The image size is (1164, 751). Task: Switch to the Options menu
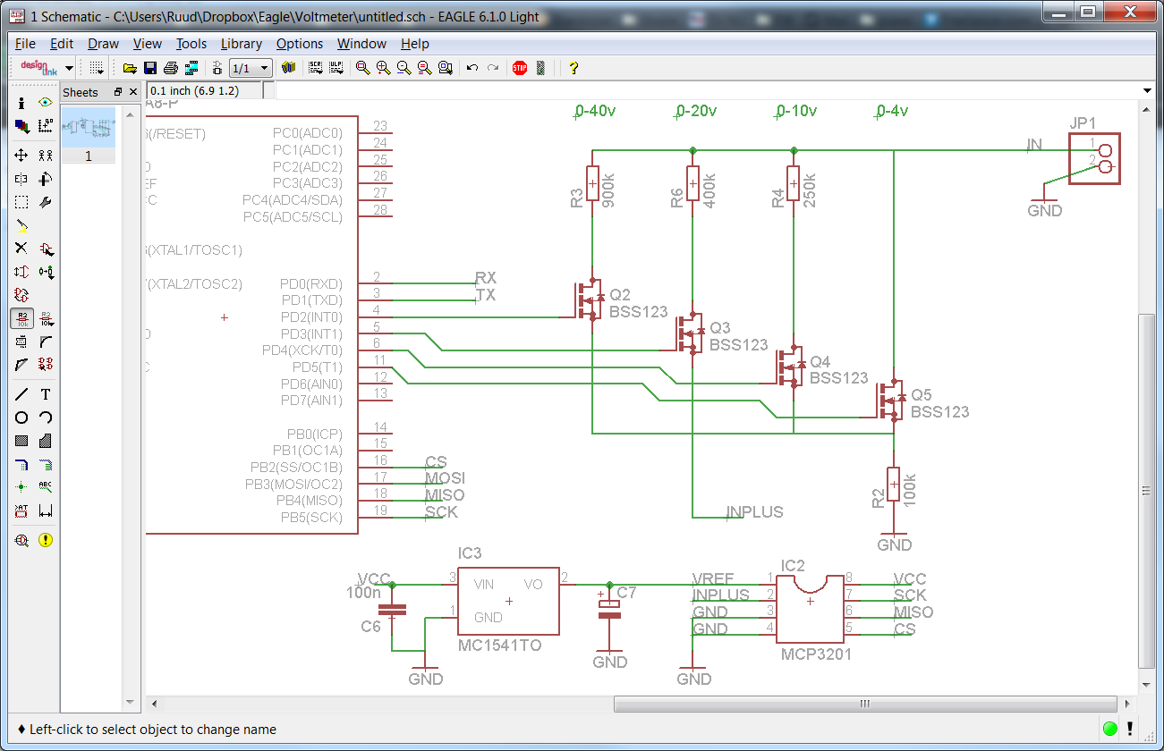(x=299, y=43)
